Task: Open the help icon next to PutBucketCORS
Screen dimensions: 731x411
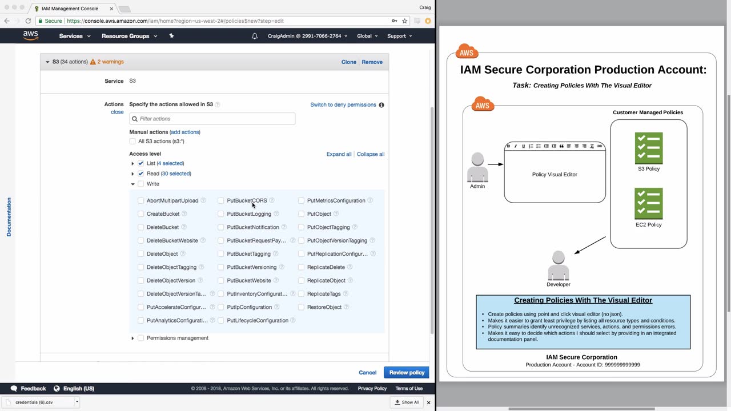Action: click(x=272, y=200)
